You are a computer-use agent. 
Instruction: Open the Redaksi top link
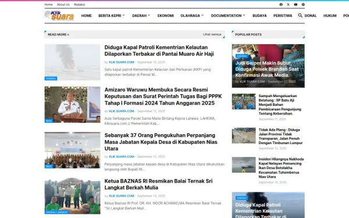pyautogui.click(x=80, y=5)
